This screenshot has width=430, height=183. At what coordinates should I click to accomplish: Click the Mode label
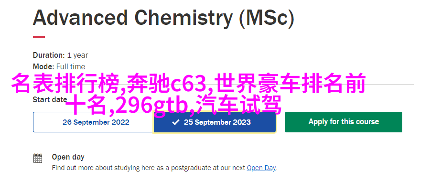pos(43,67)
